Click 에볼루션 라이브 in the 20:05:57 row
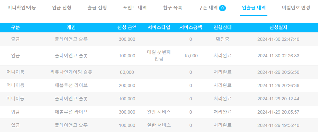This screenshot has width=319, height=134. click(x=71, y=112)
